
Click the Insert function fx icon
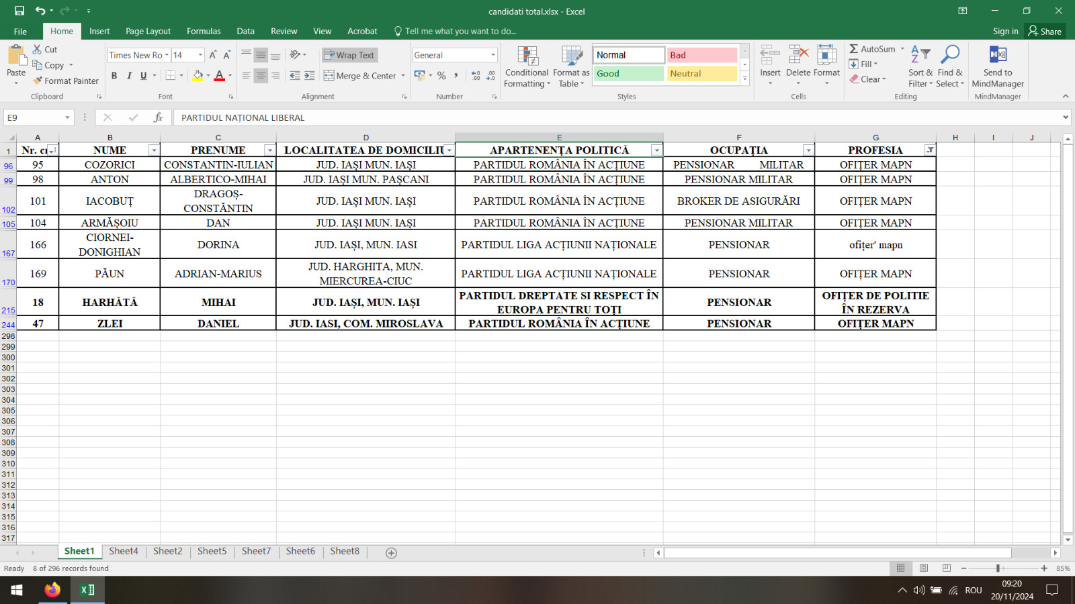158,117
